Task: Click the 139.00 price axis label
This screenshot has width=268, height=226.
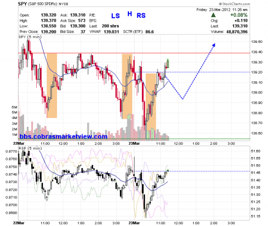Action: (x=257, y=92)
